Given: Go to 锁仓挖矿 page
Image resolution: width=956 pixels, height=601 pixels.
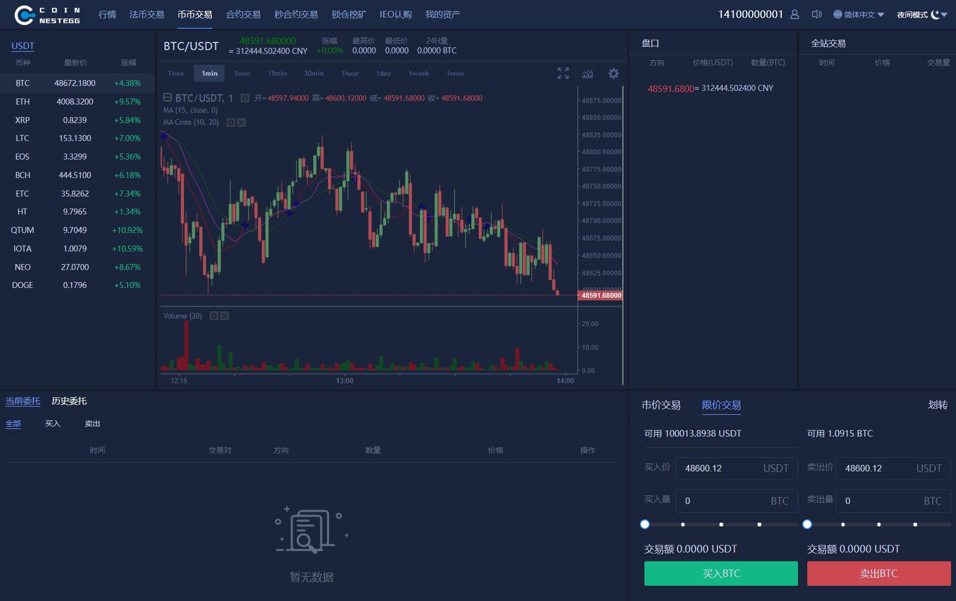Looking at the screenshot, I should point(349,15).
